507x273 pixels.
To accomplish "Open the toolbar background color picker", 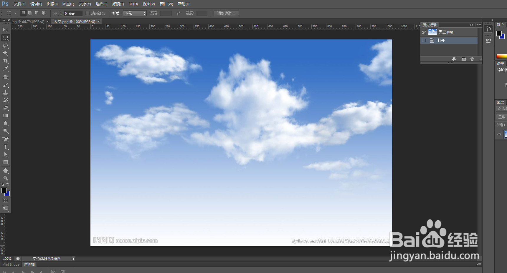I will coord(8,194).
